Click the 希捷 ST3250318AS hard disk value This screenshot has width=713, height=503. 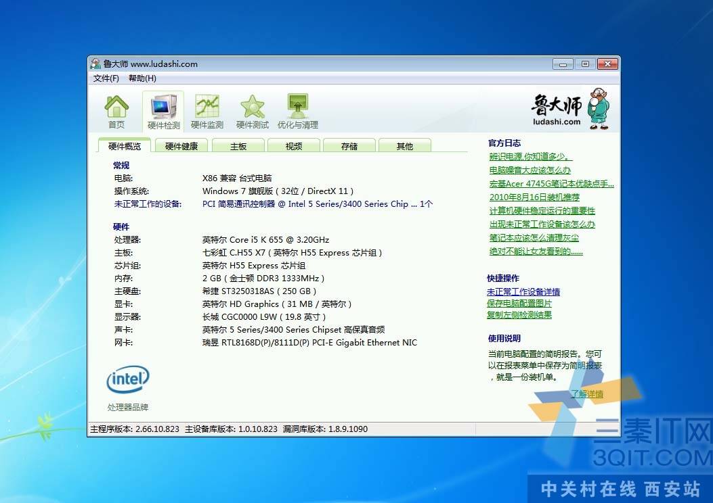[259, 291]
